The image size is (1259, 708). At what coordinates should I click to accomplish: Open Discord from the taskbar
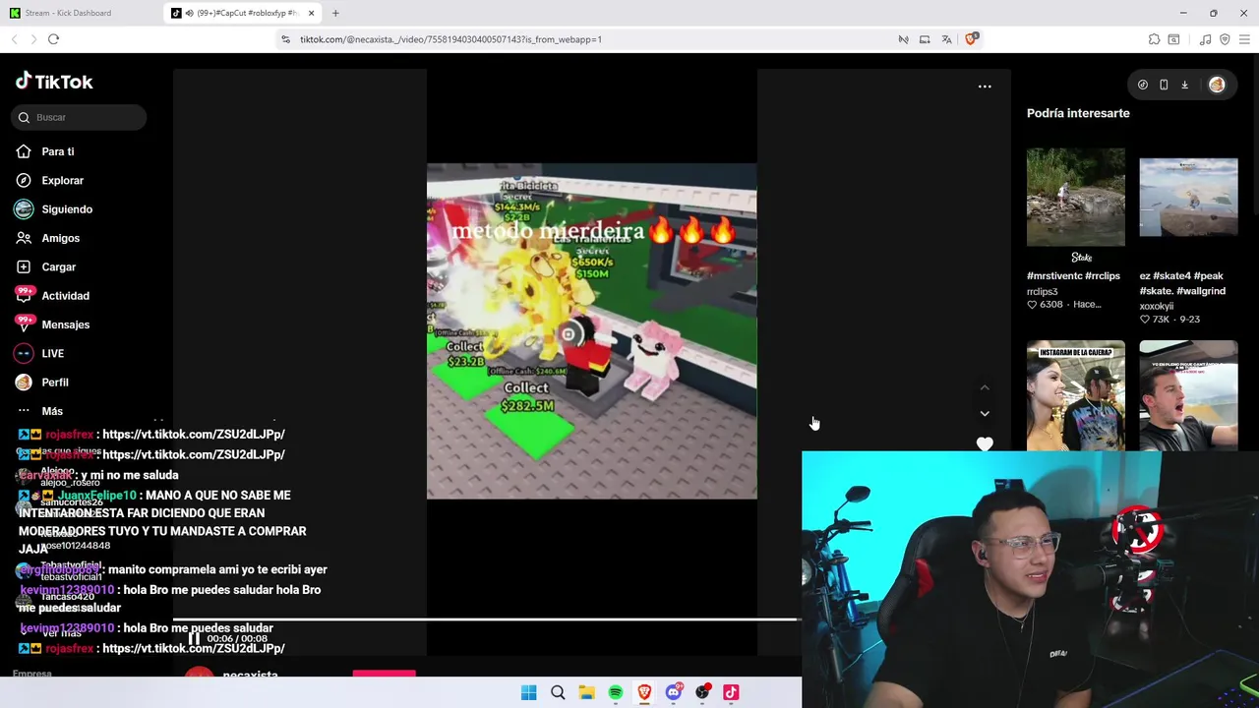(x=674, y=692)
